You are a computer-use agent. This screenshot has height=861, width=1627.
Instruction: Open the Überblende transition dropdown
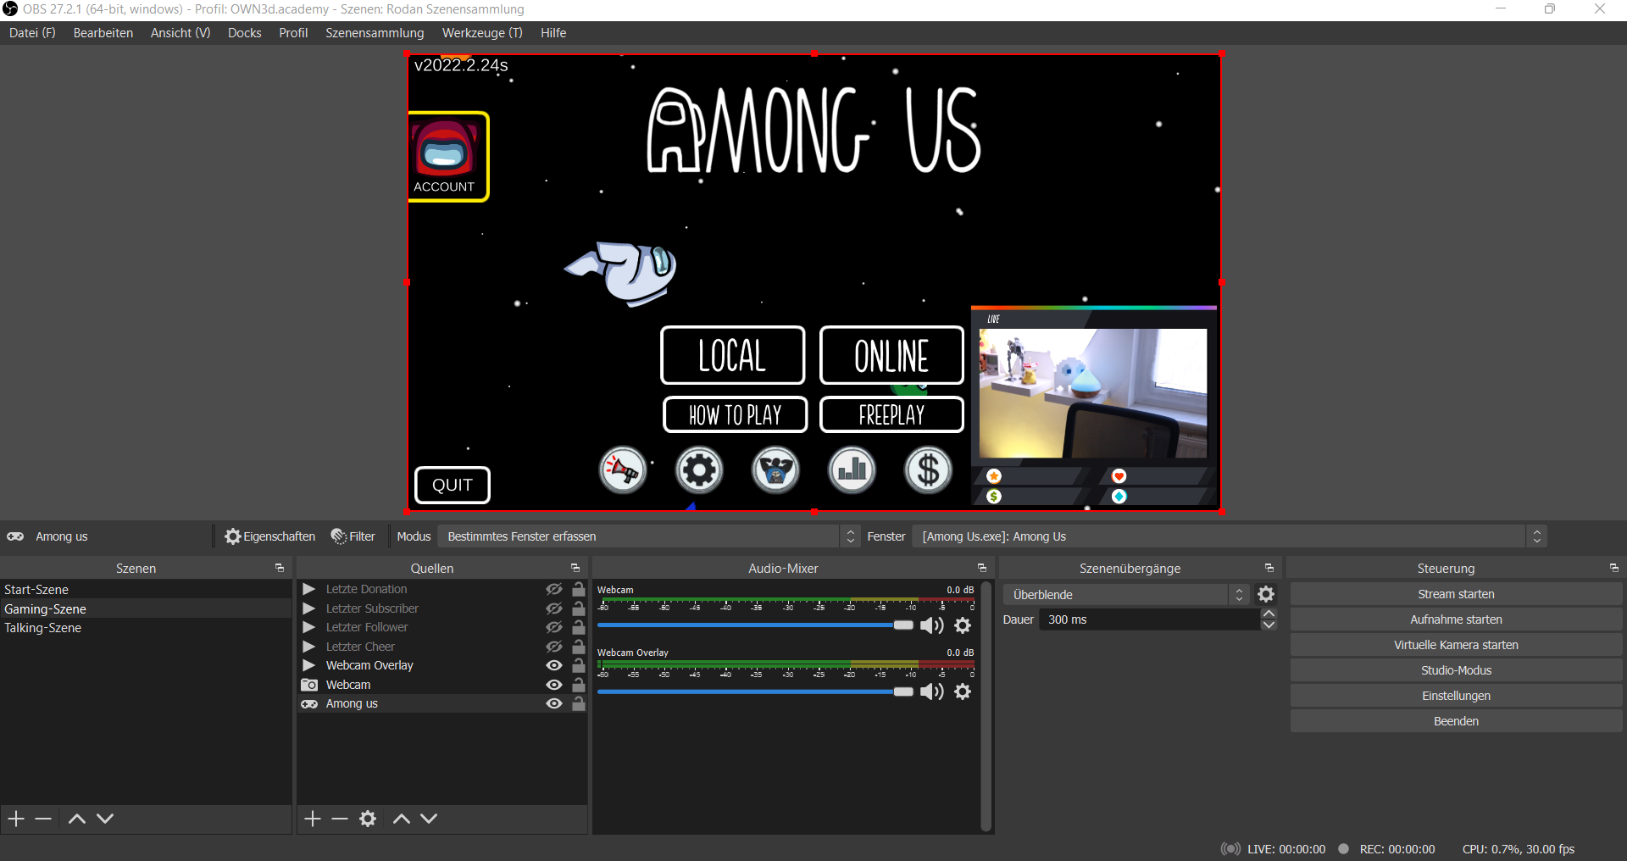click(1125, 594)
